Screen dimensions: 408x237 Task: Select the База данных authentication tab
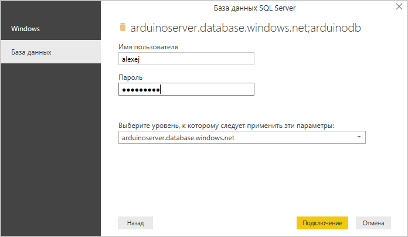click(x=51, y=52)
